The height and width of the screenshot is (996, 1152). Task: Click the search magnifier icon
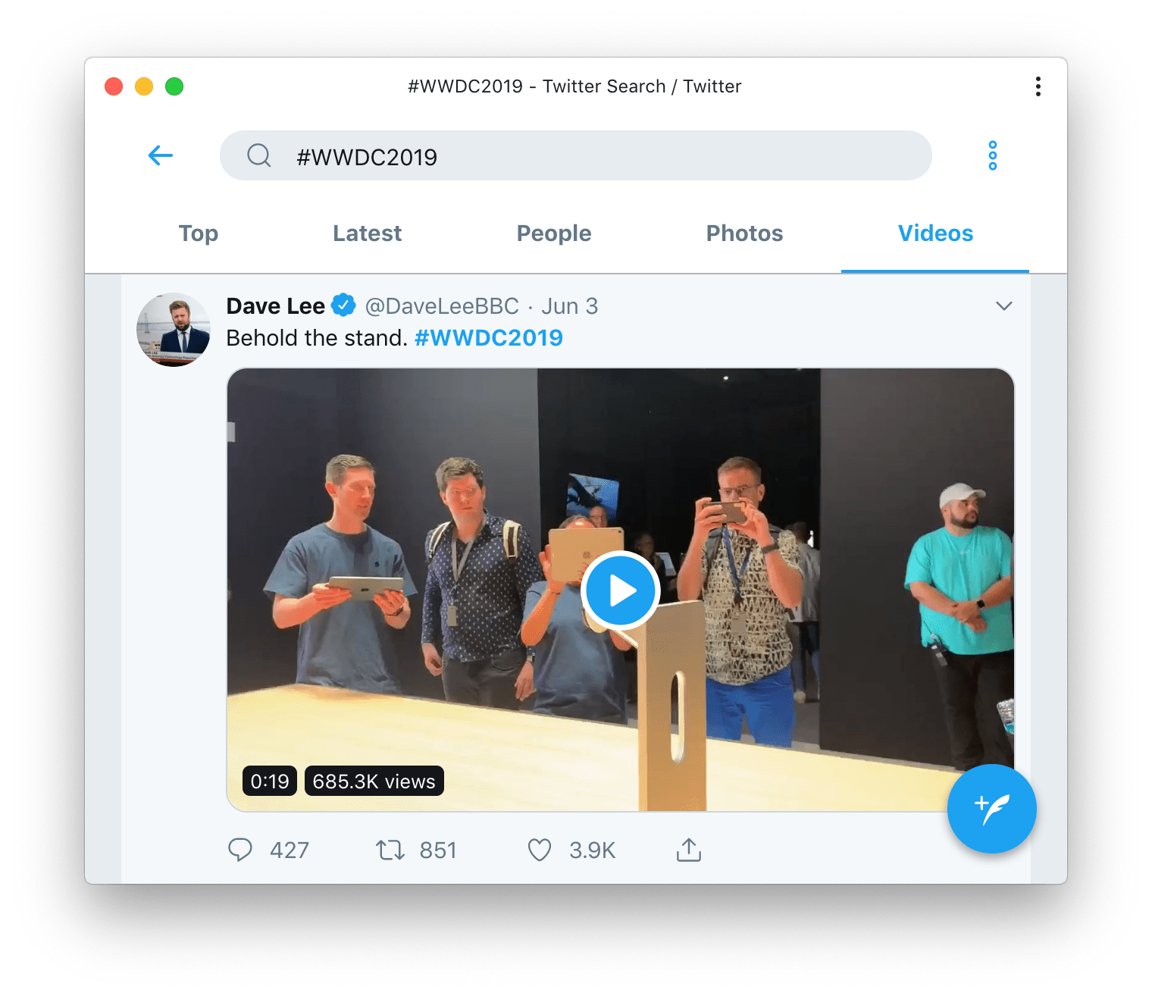pyautogui.click(x=258, y=155)
